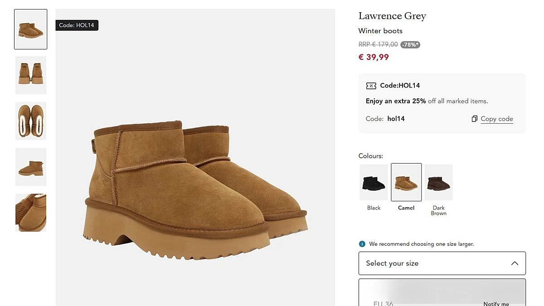Click Notify me for EU 36
Viewport: 544px width, 306px height.
pyautogui.click(x=496, y=303)
